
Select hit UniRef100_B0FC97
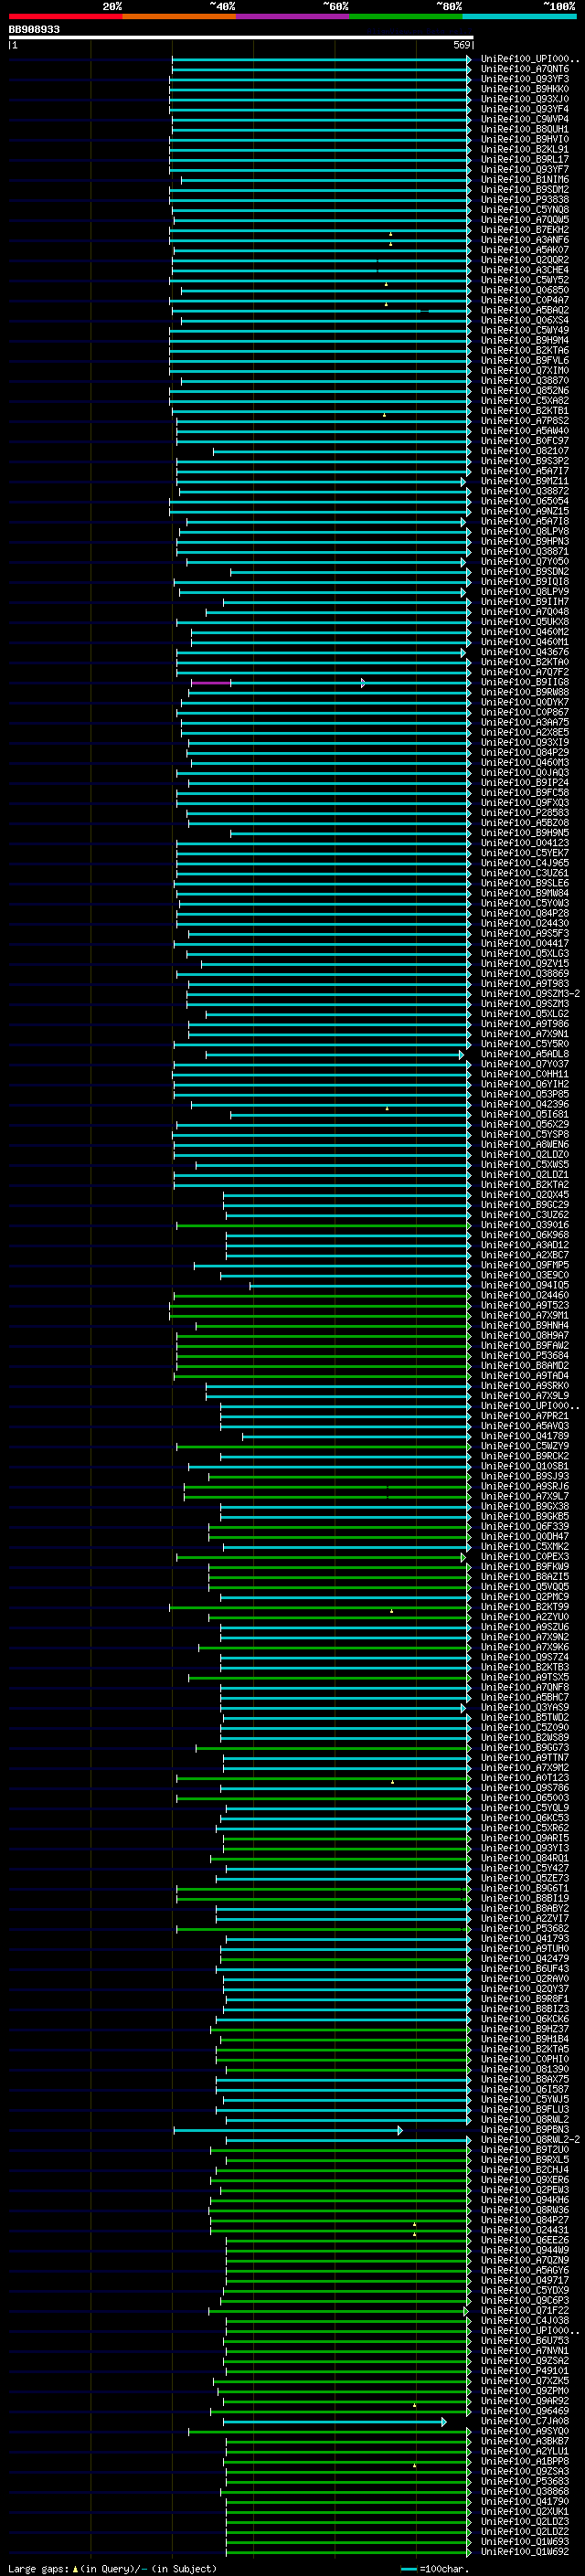pos(525,441)
